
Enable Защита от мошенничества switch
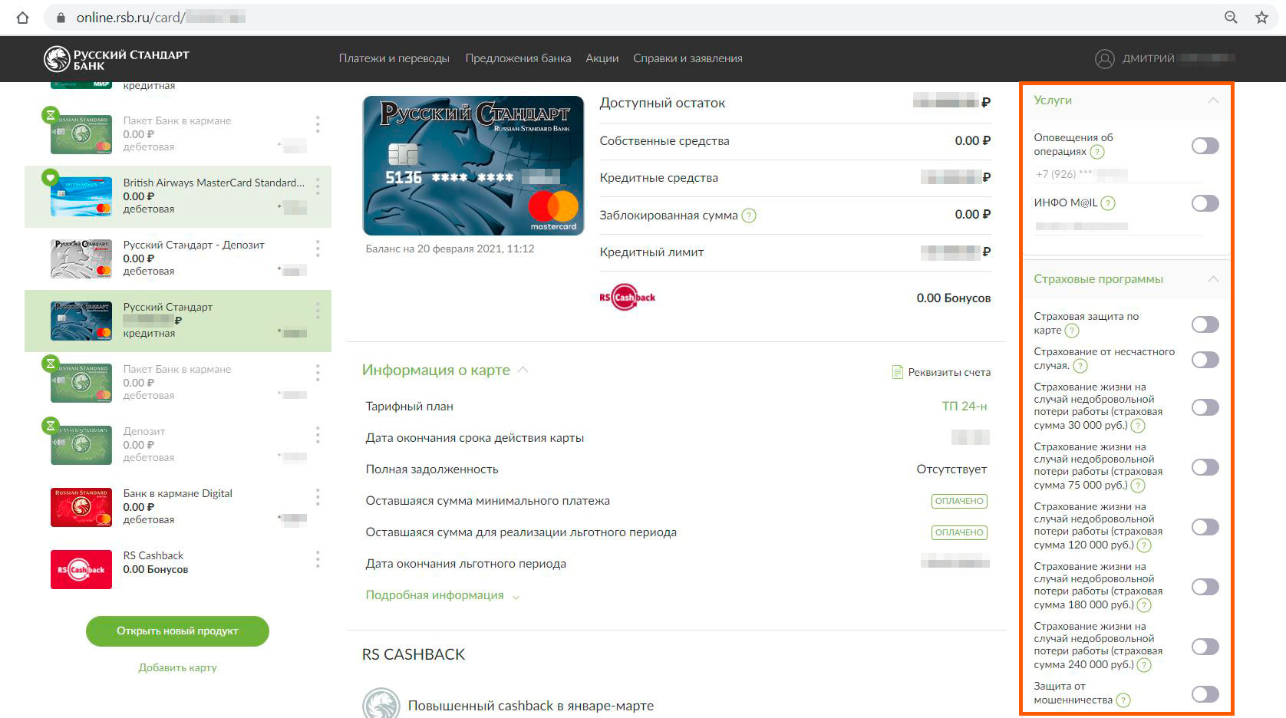[1205, 694]
